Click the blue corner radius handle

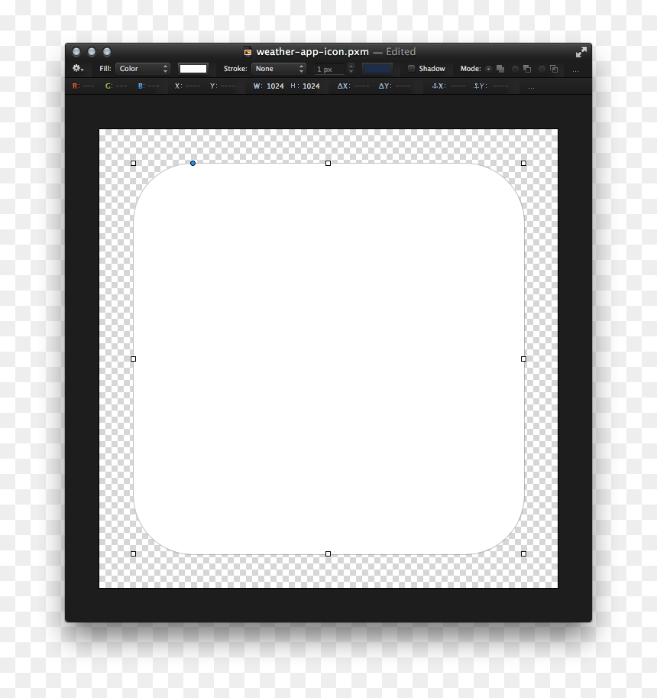click(193, 164)
